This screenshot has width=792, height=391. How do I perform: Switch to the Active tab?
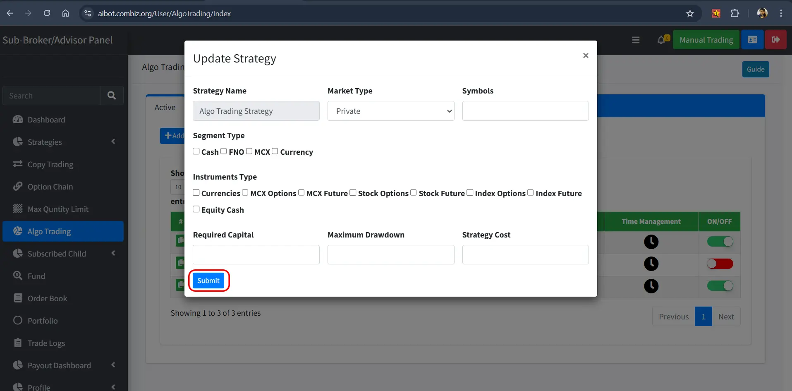pos(165,107)
